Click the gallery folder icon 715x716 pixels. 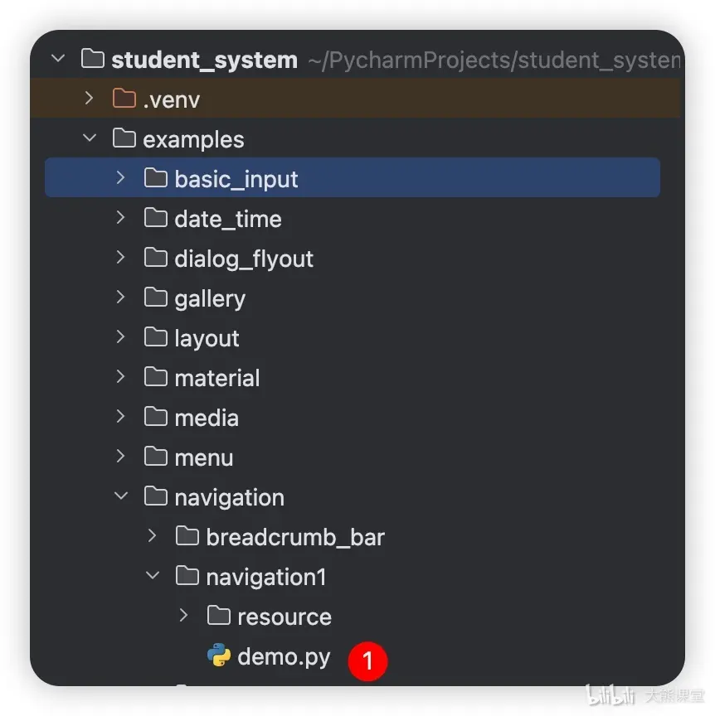(x=155, y=298)
